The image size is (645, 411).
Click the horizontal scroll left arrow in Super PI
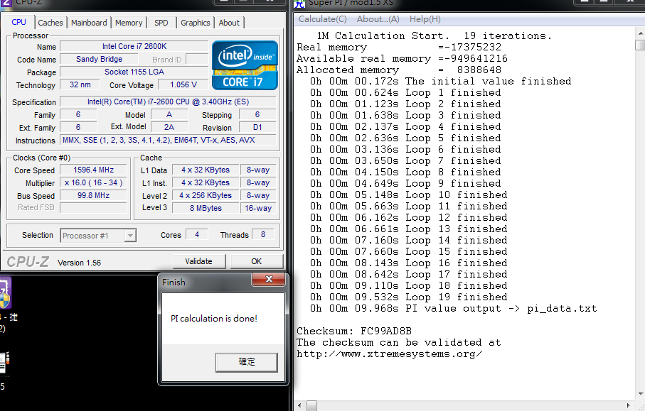(299, 405)
